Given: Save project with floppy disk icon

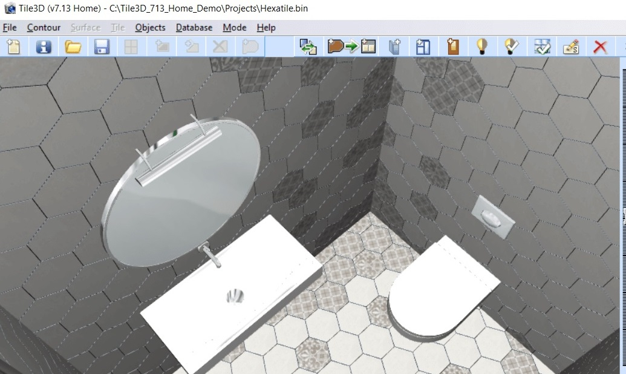Looking at the screenshot, I should 102,47.
